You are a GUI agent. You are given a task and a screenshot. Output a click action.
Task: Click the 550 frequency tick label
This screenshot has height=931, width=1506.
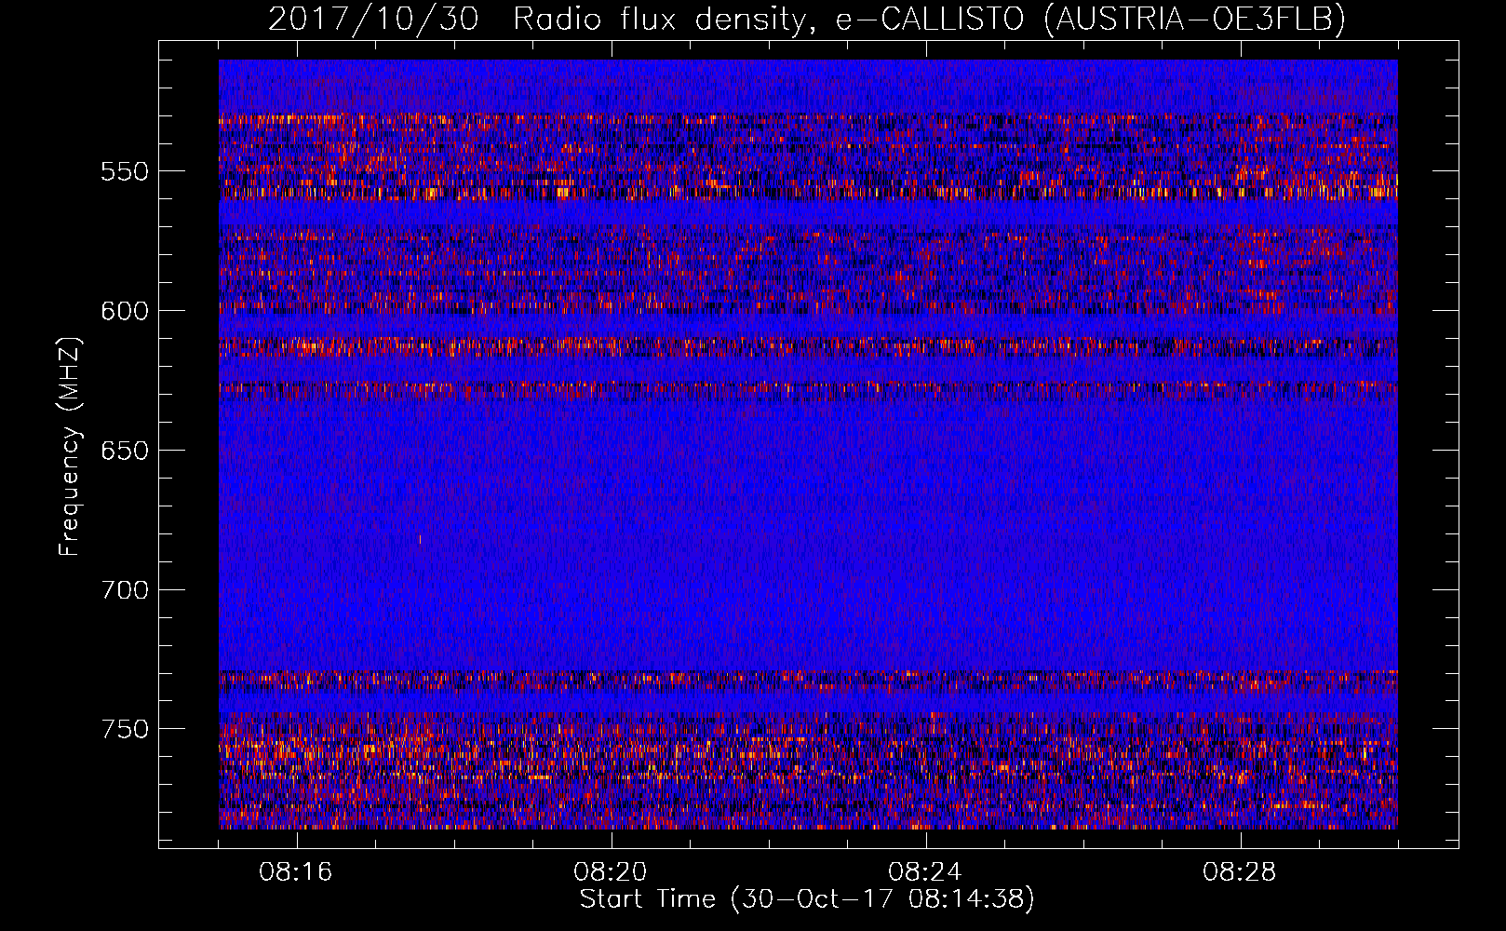pos(125,171)
